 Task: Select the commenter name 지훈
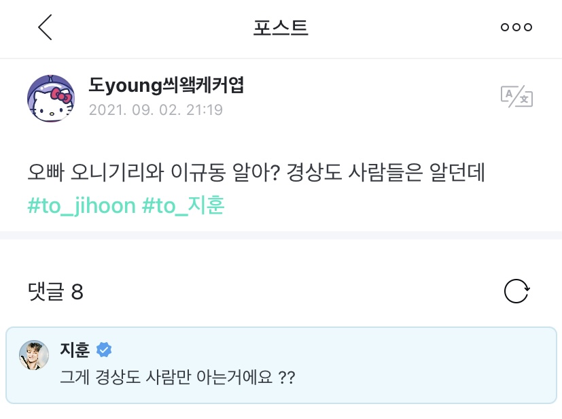tap(75, 348)
